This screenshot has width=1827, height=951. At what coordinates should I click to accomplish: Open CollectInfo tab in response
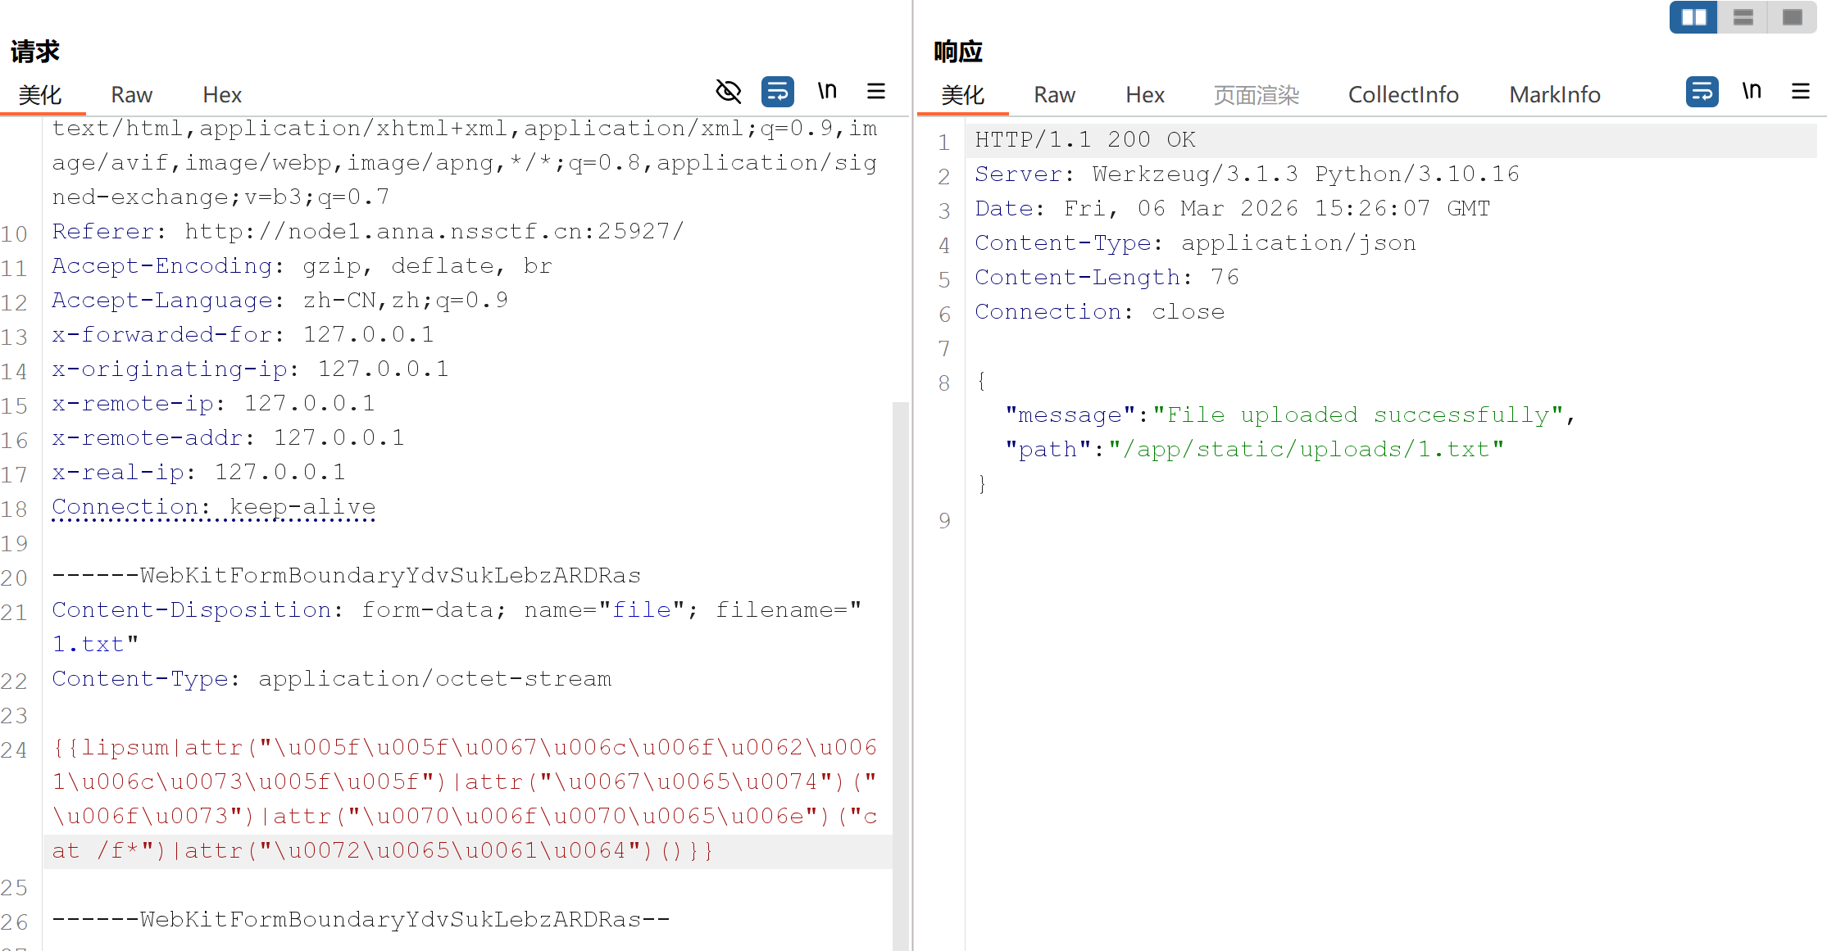tap(1402, 95)
